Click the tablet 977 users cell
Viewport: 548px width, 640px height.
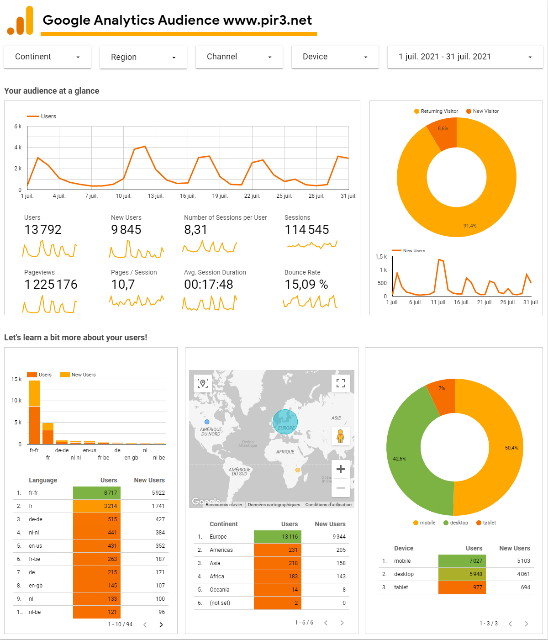point(462,587)
